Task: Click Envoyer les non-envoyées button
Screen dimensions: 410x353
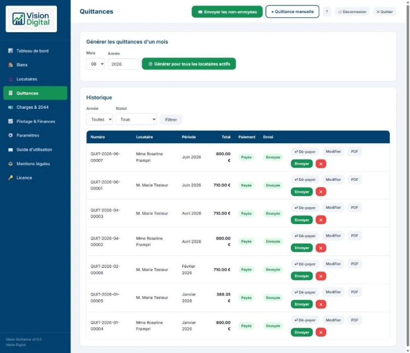Action: point(227,12)
